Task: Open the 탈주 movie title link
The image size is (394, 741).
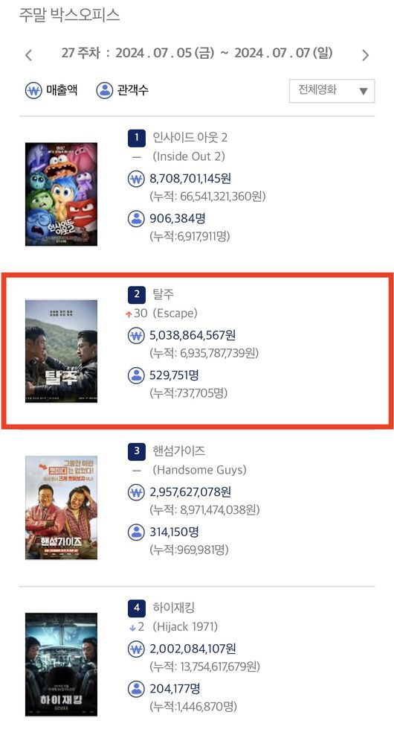Action: (x=164, y=294)
